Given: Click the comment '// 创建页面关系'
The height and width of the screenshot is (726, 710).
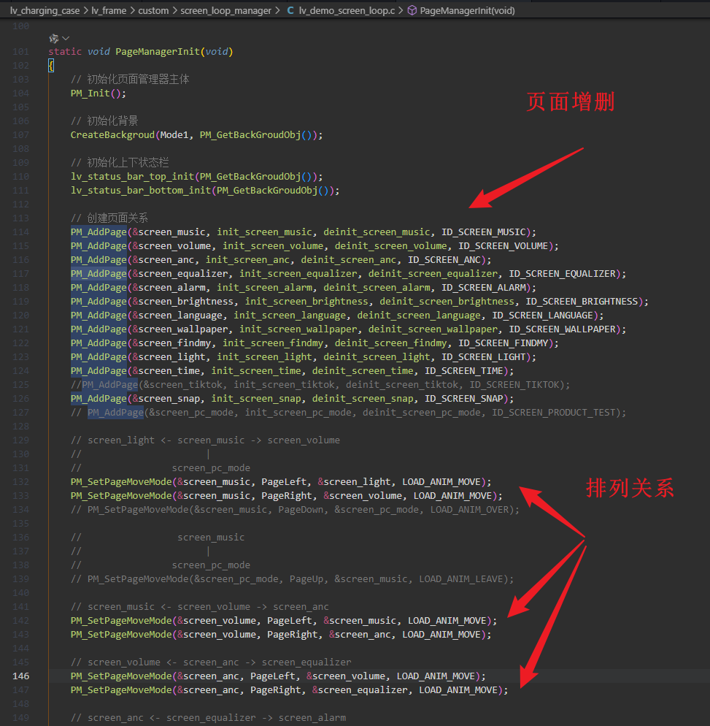Looking at the screenshot, I should pyautogui.click(x=109, y=218).
